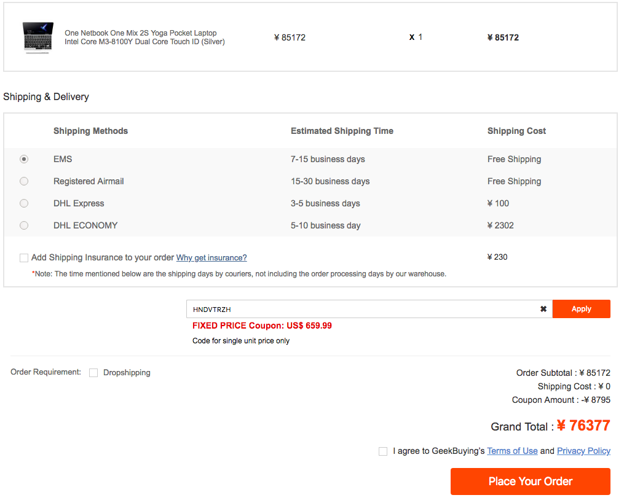Screen dimensions: 624x503
Task: Open the Privacy Policy link
Action: [x=583, y=451]
